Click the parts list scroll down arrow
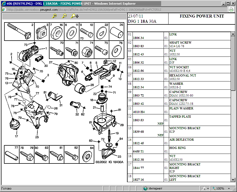Viewport: 237px width, 192px height. [x=233, y=180]
